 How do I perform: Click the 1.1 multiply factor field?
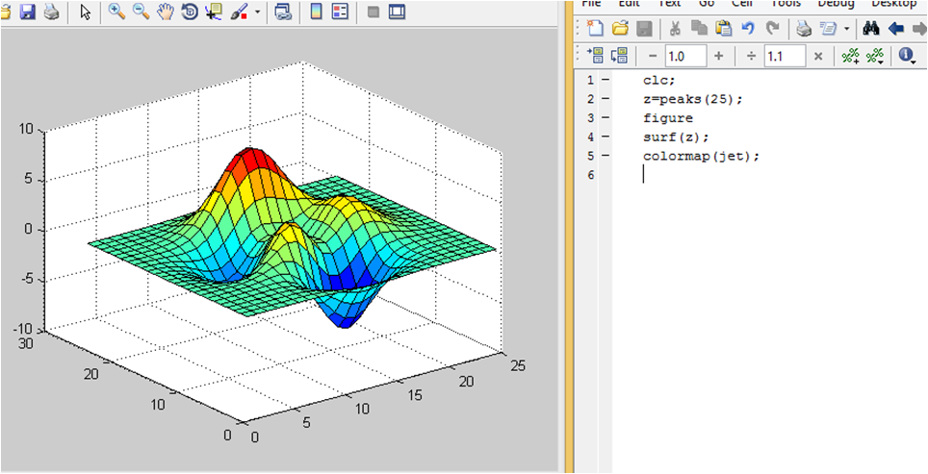click(785, 56)
